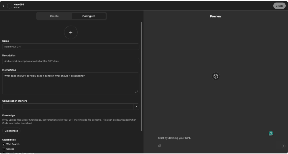The height and width of the screenshot is (154, 288).
Task: Switch to the Create tab
Action: pos(54,16)
